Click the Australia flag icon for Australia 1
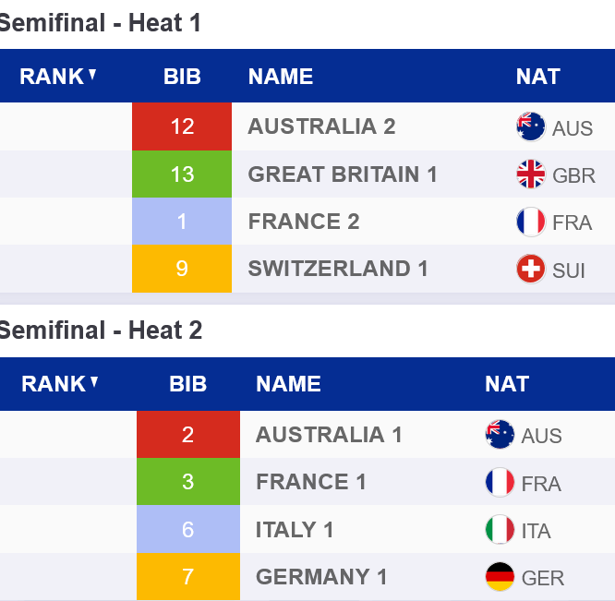This screenshot has width=615, height=601. click(x=500, y=434)
